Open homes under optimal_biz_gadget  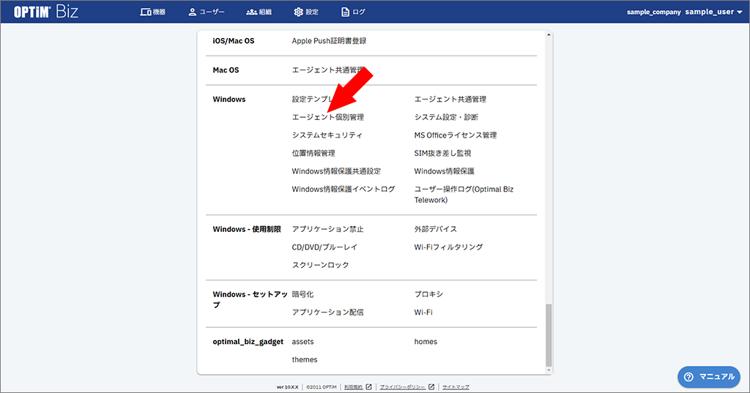426,342
